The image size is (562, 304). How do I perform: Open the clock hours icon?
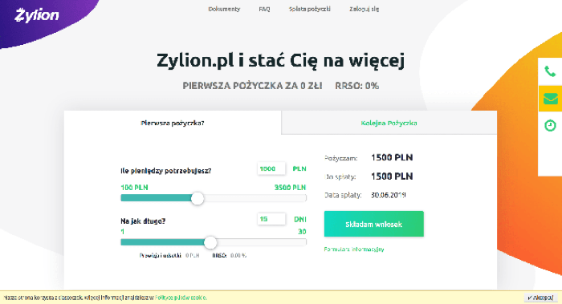[x=550, y=125]
